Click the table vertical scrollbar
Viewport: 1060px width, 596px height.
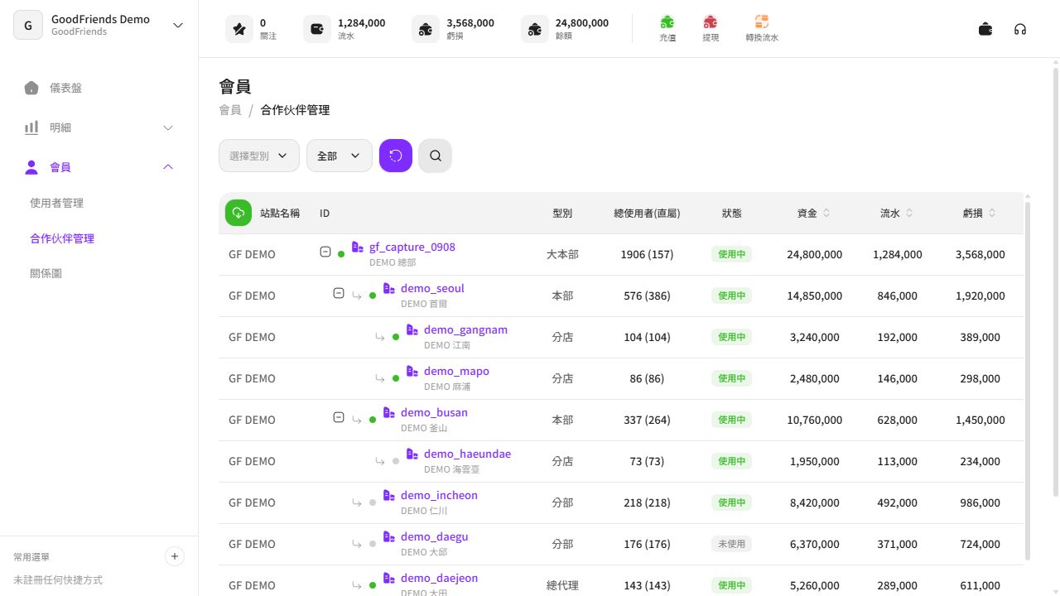tap(1028, 381)
